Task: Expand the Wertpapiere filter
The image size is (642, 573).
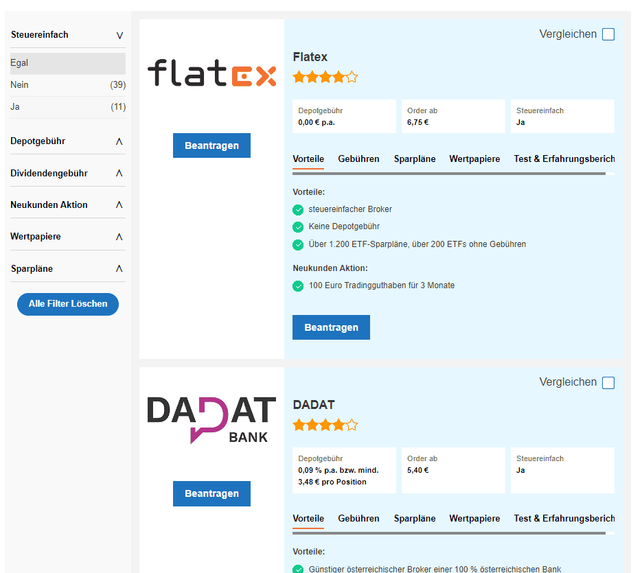Action: coord(119,237)
